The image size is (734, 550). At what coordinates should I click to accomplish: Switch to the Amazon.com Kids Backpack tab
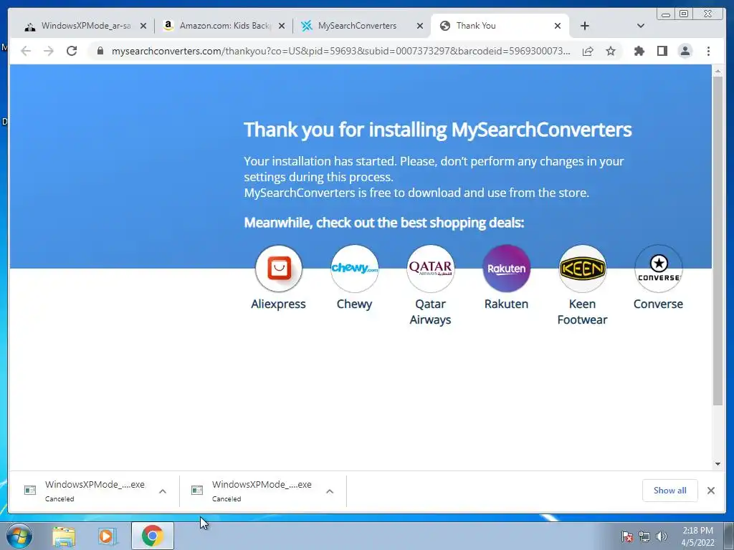[x=224, y=26]
